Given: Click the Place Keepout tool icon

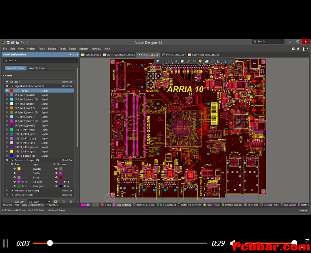Looking at the screenshot, I should [213, 61].
